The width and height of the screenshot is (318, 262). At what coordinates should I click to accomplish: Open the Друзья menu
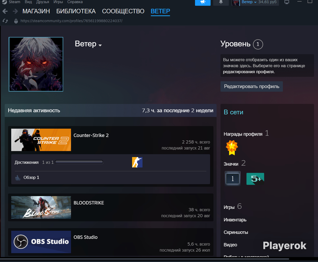pos(43,2)
